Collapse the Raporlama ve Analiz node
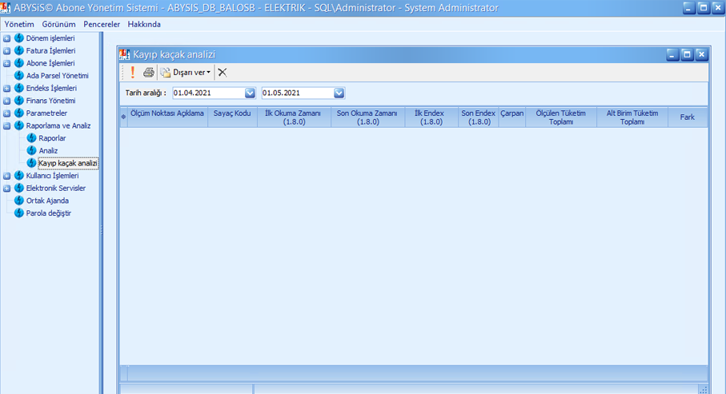This screenshot has height=394, width=726. click(x=7, y=126)
